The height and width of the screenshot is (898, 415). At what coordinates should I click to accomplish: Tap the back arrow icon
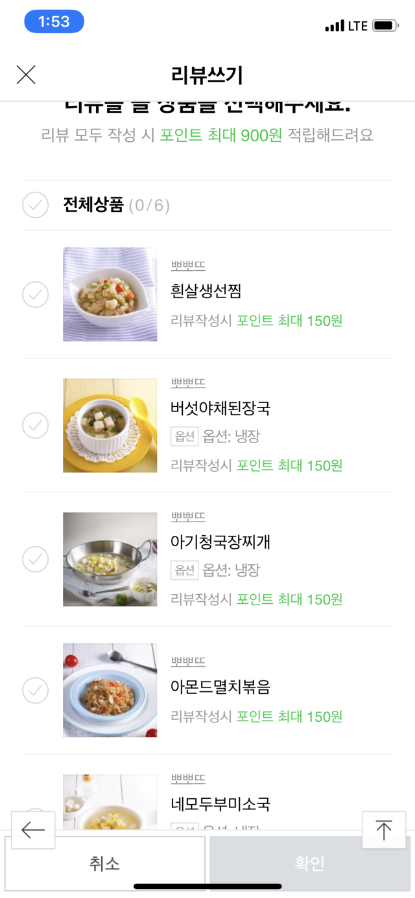33,830
